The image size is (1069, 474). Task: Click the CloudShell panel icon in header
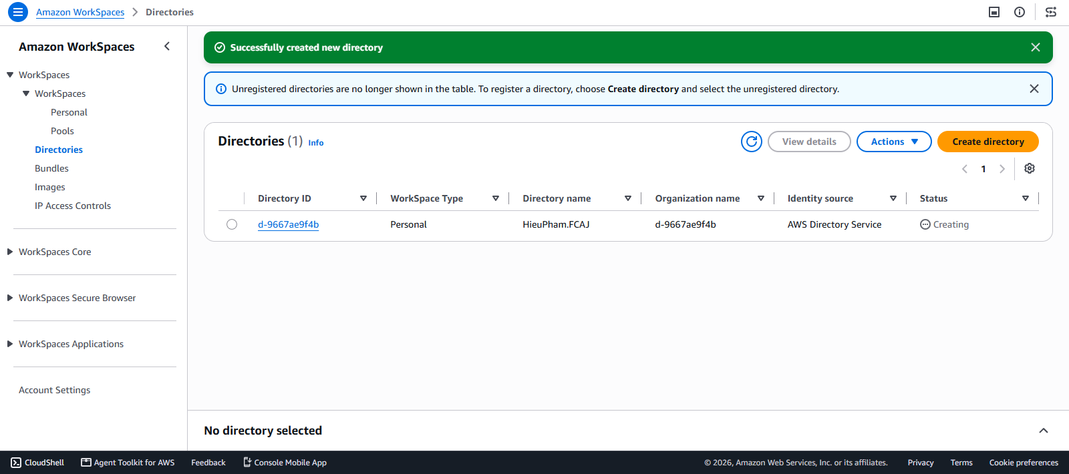(x=994, y=12)
